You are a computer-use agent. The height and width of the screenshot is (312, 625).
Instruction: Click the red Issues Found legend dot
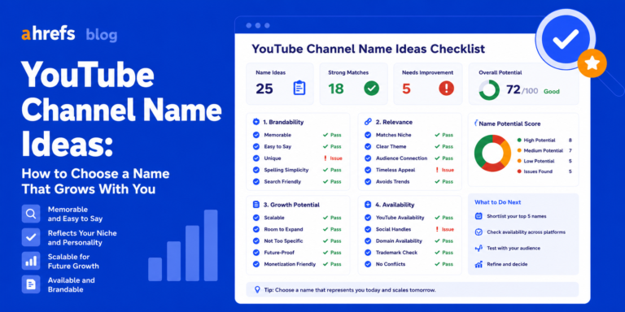point(519,171)
